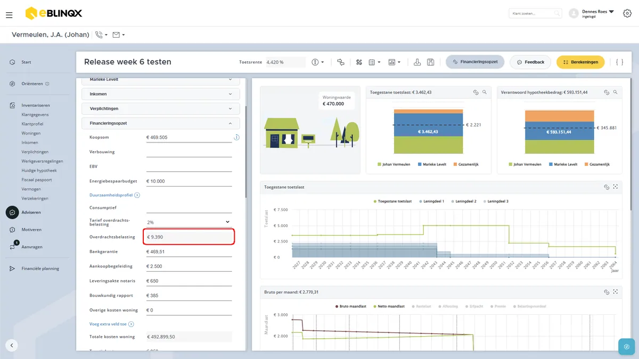Click the Berekeningen button
The height and width of the screenshot is (359, 639).
(x=580, y=62)
